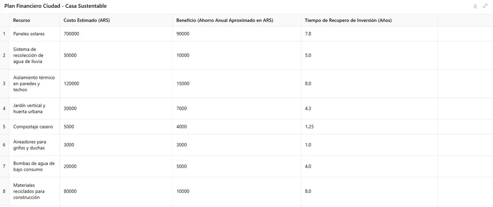Click the cost cell showing 120000

(71, 84)
